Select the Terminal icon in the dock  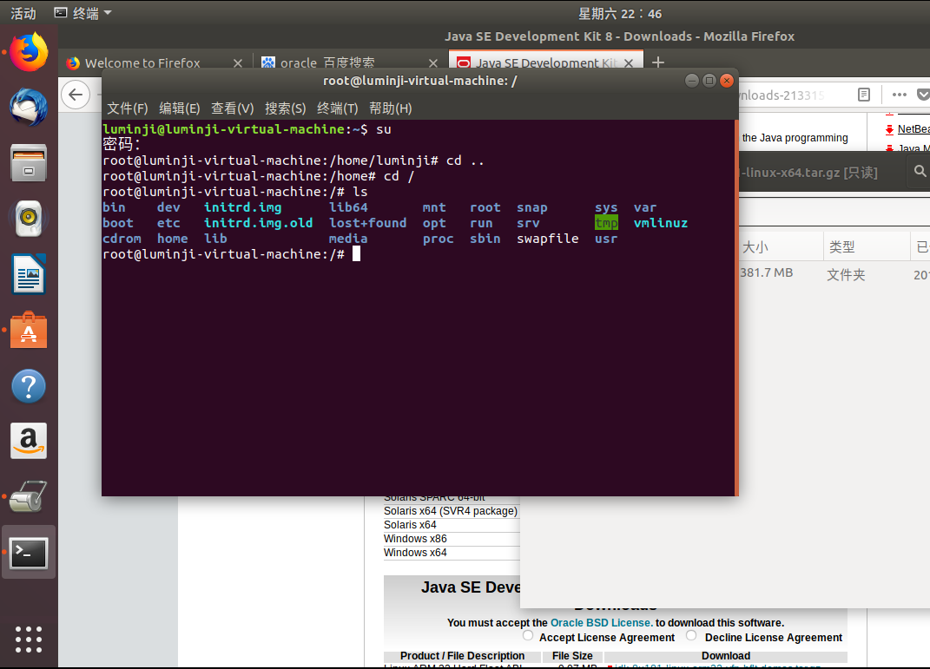coord(29,552)
